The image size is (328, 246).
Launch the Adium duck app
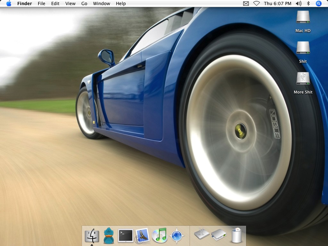pos(109,236)
